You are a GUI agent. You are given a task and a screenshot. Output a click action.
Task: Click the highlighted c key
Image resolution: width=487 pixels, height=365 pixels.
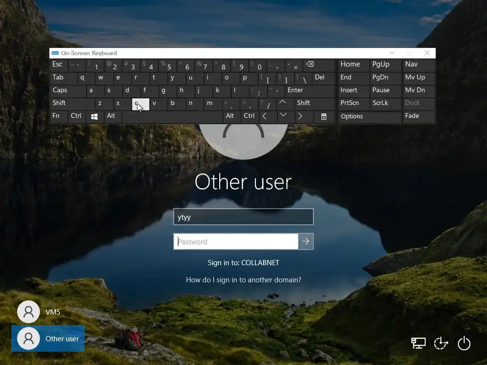[x=140, y=104]
